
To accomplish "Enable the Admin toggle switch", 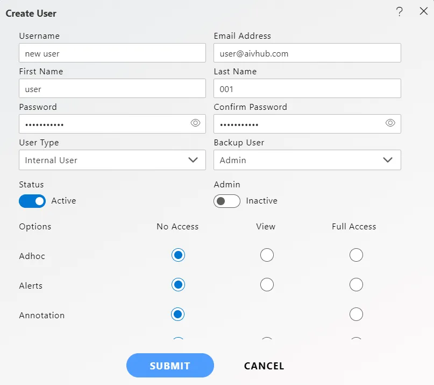I will pyautogui.click(x=227, y=201).
